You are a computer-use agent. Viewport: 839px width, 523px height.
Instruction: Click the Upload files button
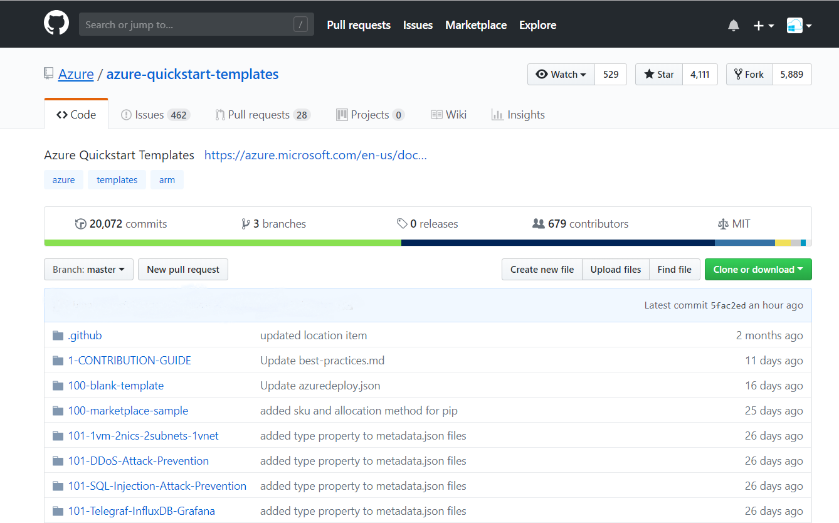[x=616, y=270]
